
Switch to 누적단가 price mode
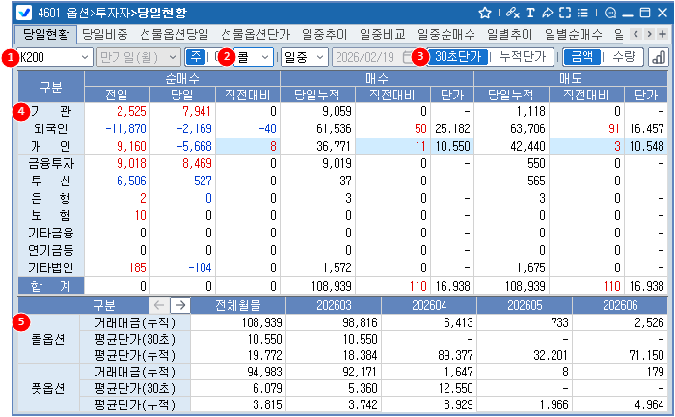point(521,57)
